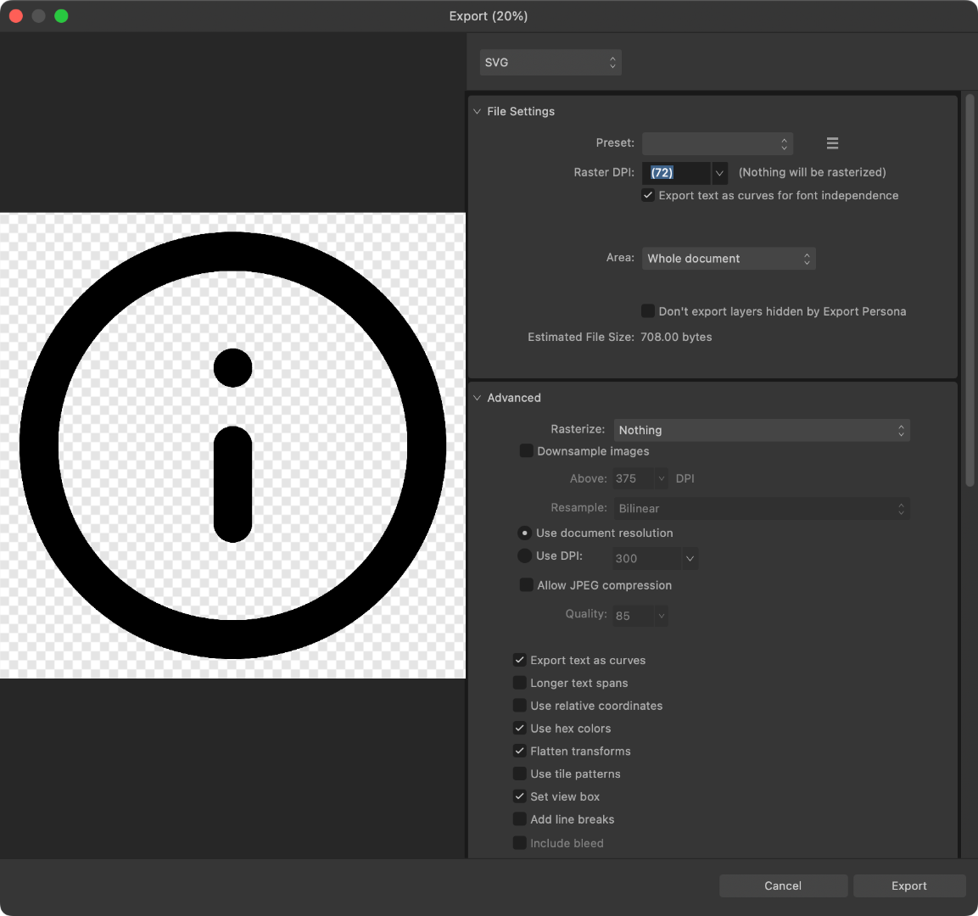This screenshot has height=916, width=978.
Task: Click the Cancel button
Action: coord(782,885)
